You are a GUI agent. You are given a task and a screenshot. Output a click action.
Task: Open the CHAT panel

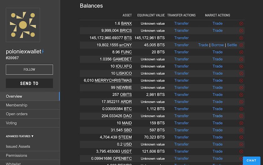click(251, 161)
